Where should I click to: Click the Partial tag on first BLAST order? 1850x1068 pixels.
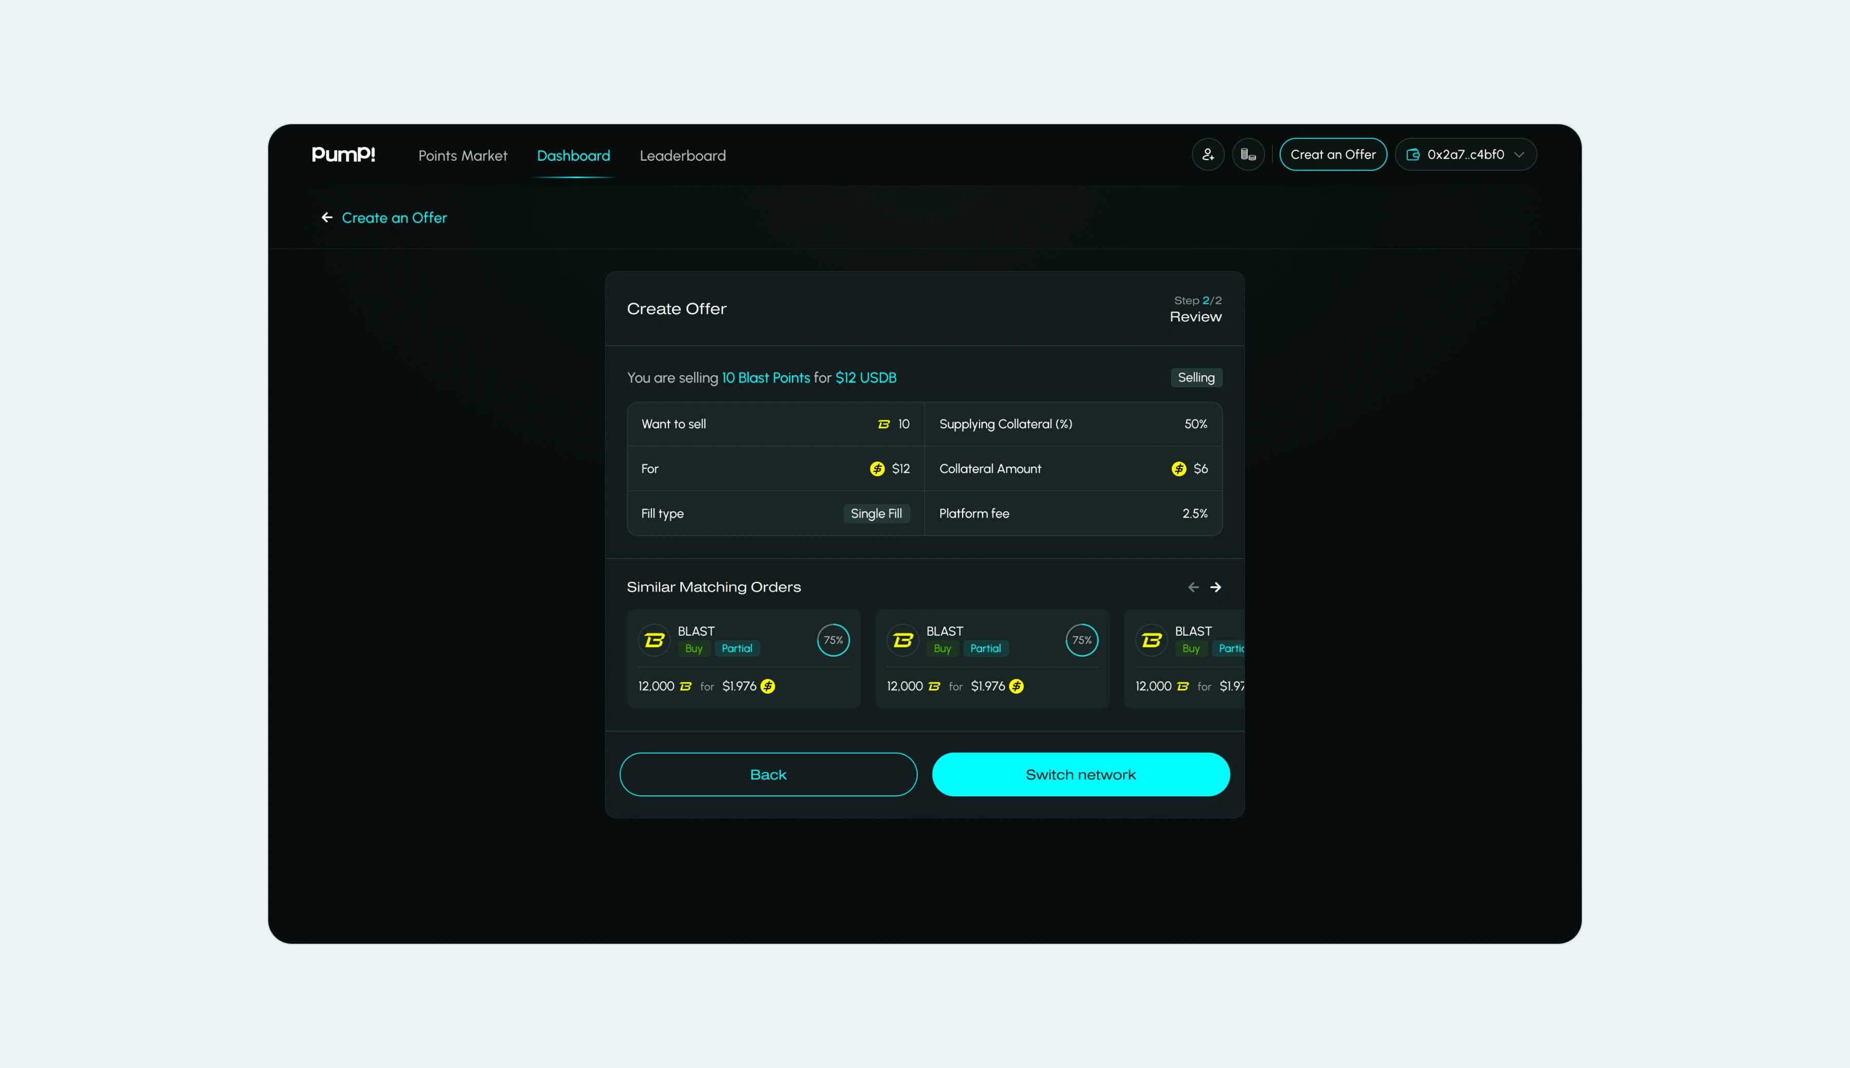click(x=737, y=649)
